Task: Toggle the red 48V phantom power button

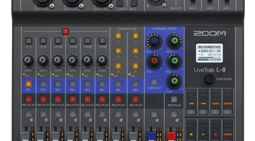Action: 65,31
